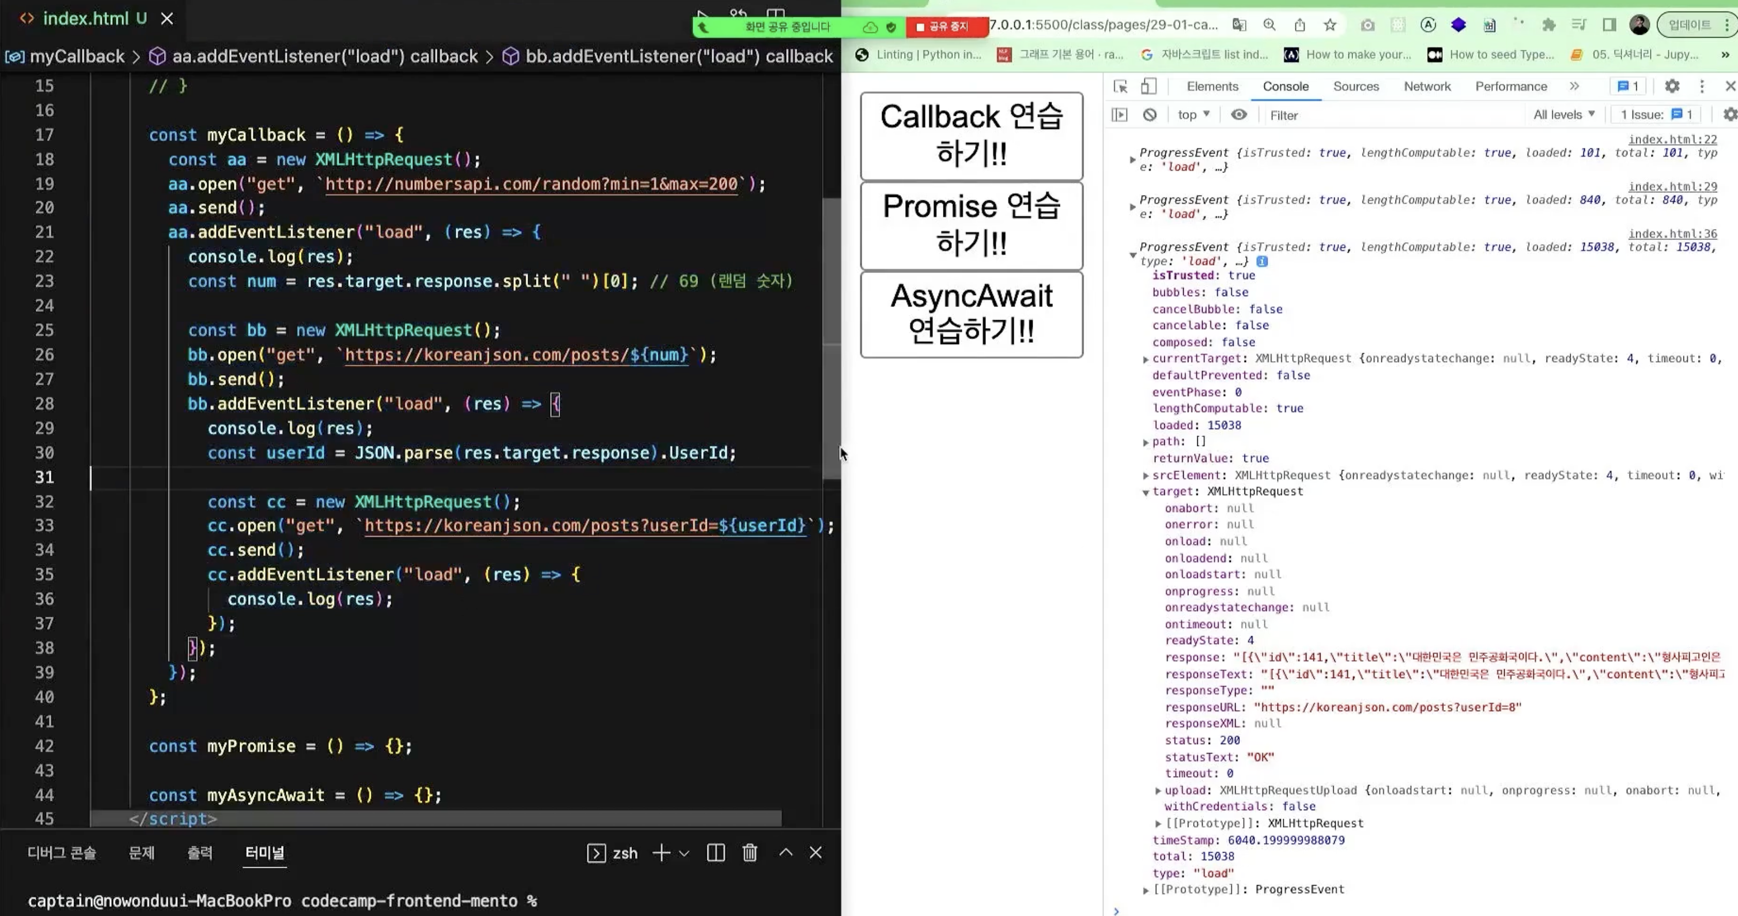Show the console sidebar panel icon
1738x916 pixels.
1119,115
